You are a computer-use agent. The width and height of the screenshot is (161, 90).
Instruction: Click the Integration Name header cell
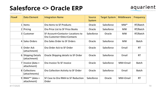tap(64, 19)
